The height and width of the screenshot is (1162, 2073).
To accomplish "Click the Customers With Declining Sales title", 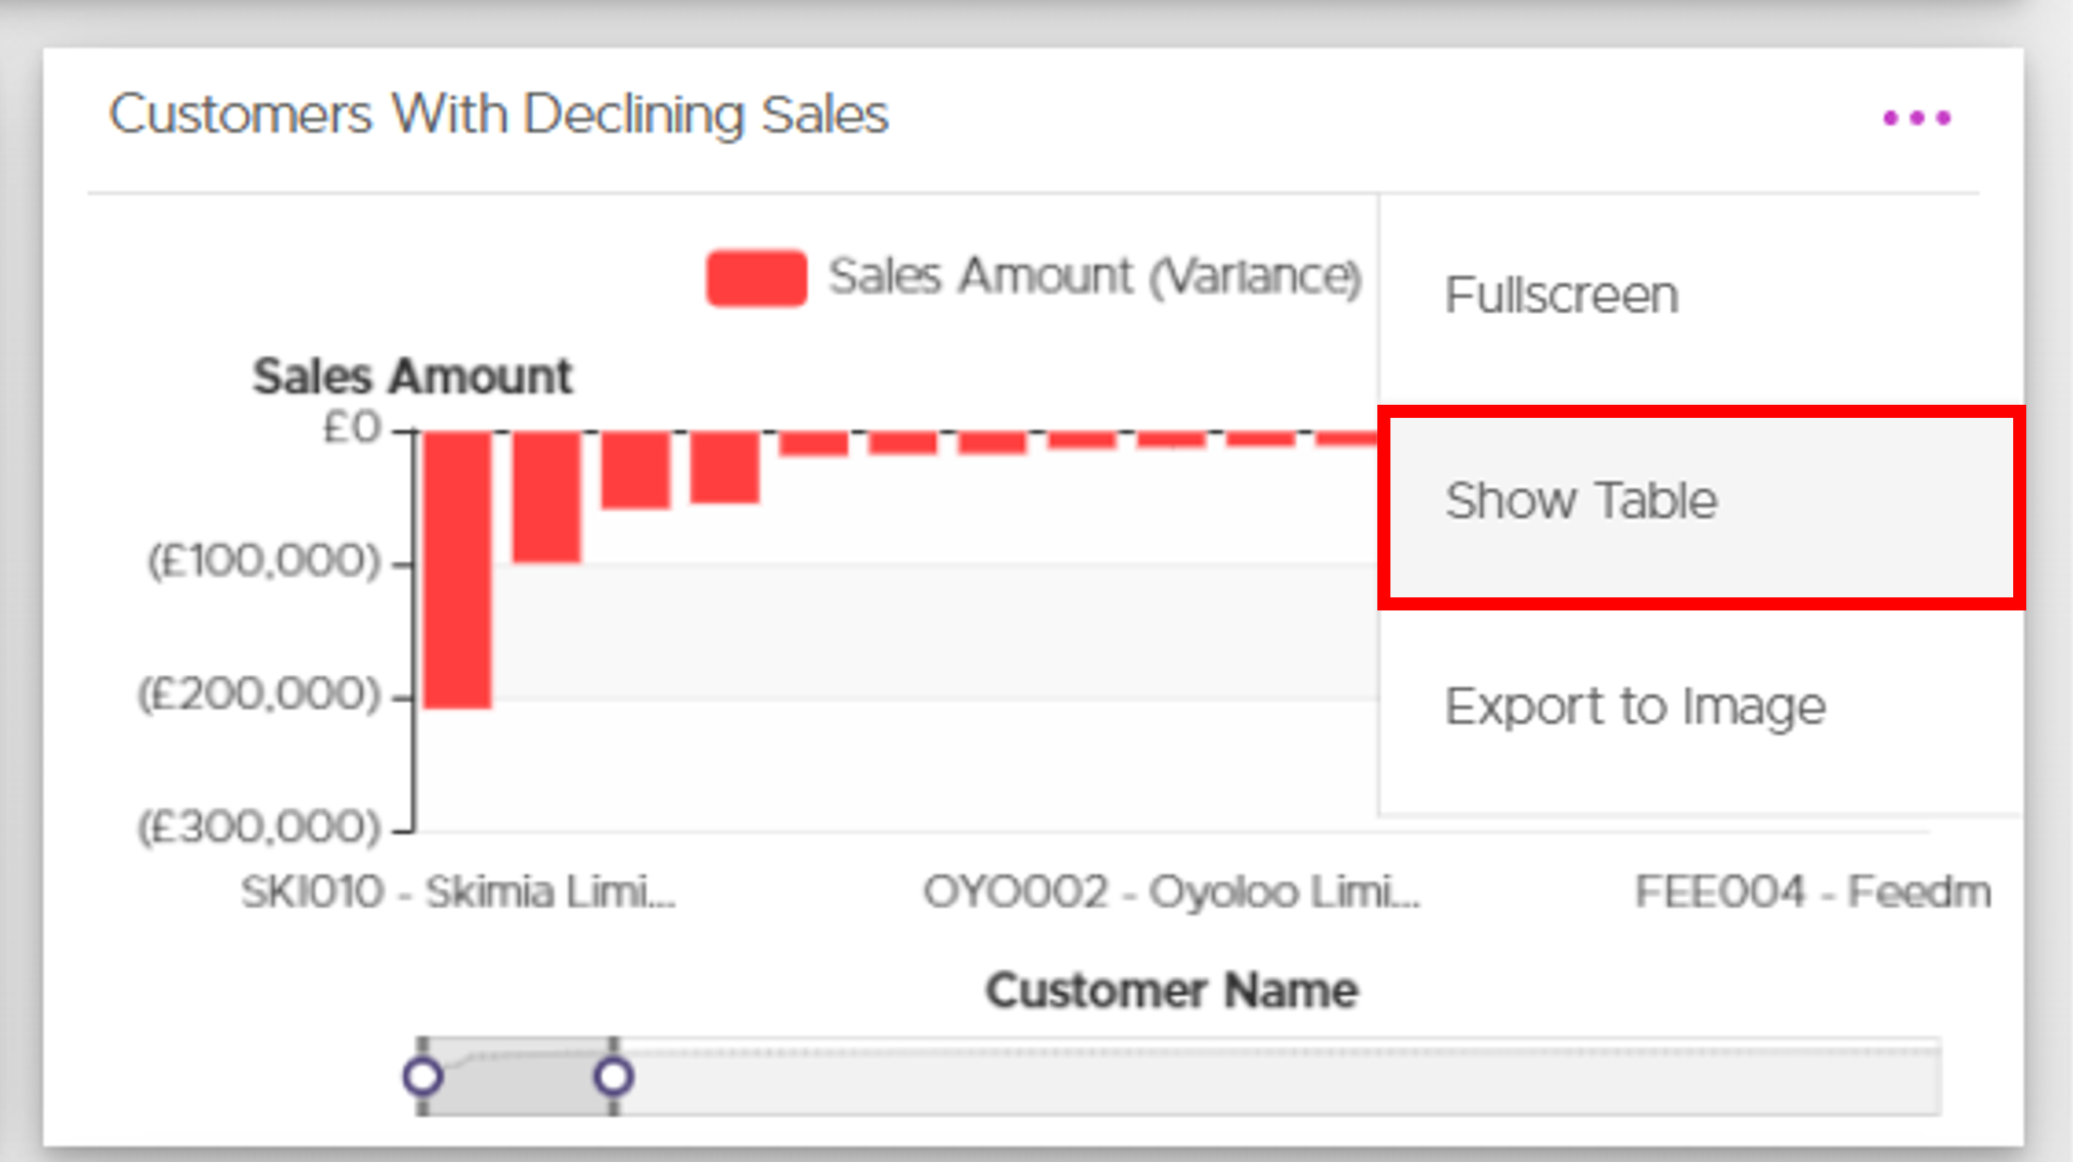I will click(498, 115).
